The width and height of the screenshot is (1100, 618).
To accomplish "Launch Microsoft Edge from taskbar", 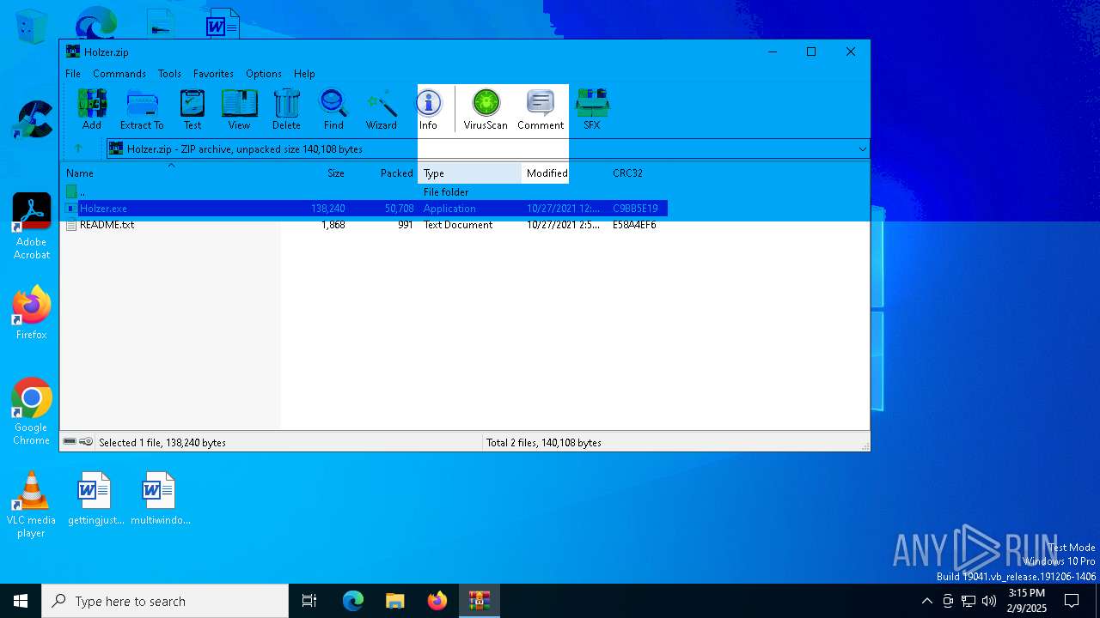I will pos(353,601).
